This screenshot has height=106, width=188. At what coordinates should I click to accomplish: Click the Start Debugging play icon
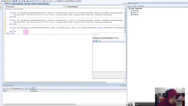point(51,1)
